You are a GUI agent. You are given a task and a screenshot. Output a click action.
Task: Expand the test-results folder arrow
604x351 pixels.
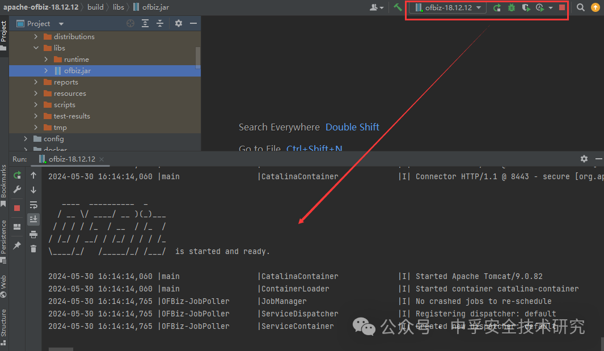(36, 116)
